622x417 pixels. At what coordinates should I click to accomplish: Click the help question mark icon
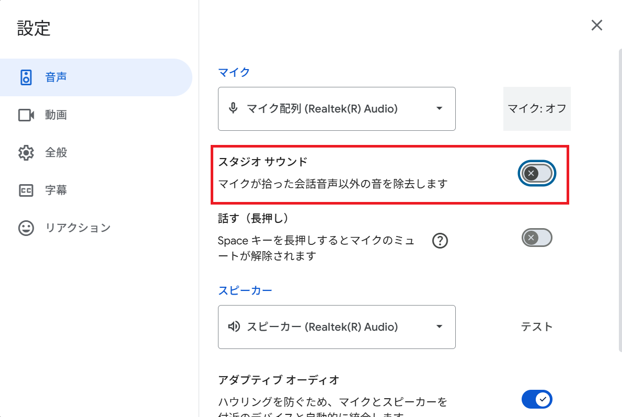point(441,241)
